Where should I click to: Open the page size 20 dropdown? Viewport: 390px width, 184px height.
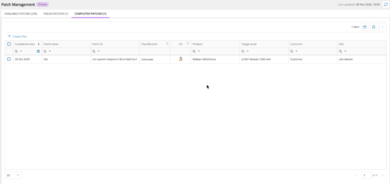pos(13,175)
